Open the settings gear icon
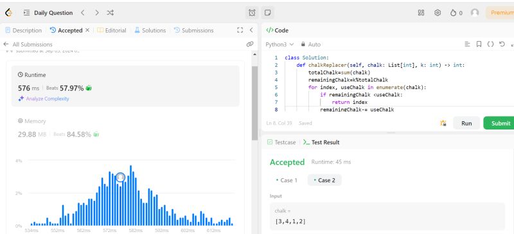The width and height of the screenshot is (514, 234). (x=438, y=13)
